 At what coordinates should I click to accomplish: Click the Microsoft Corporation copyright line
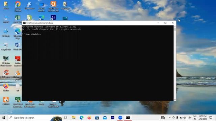click(x=52, y=29)
